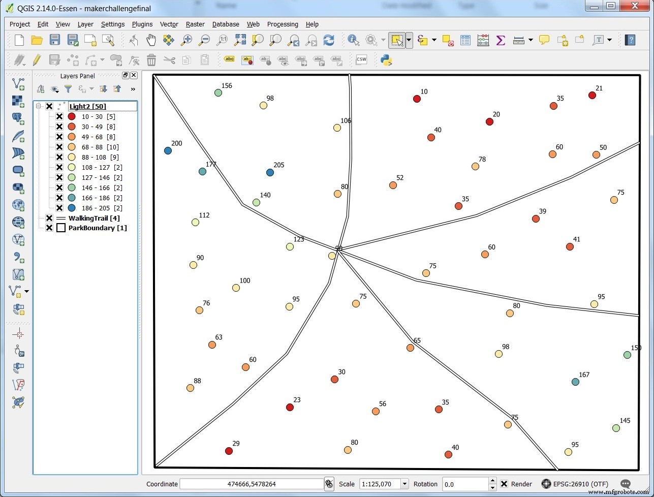Activate the Identify Features tool
This screenshot has height=497, width=654.
353,40
